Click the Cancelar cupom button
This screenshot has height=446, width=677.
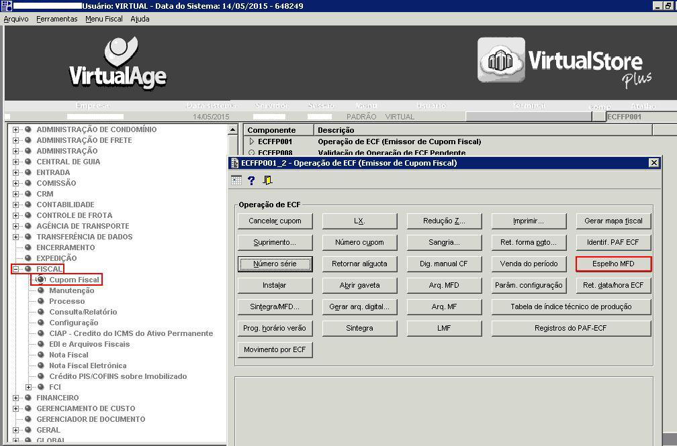[x=275, y=221]
